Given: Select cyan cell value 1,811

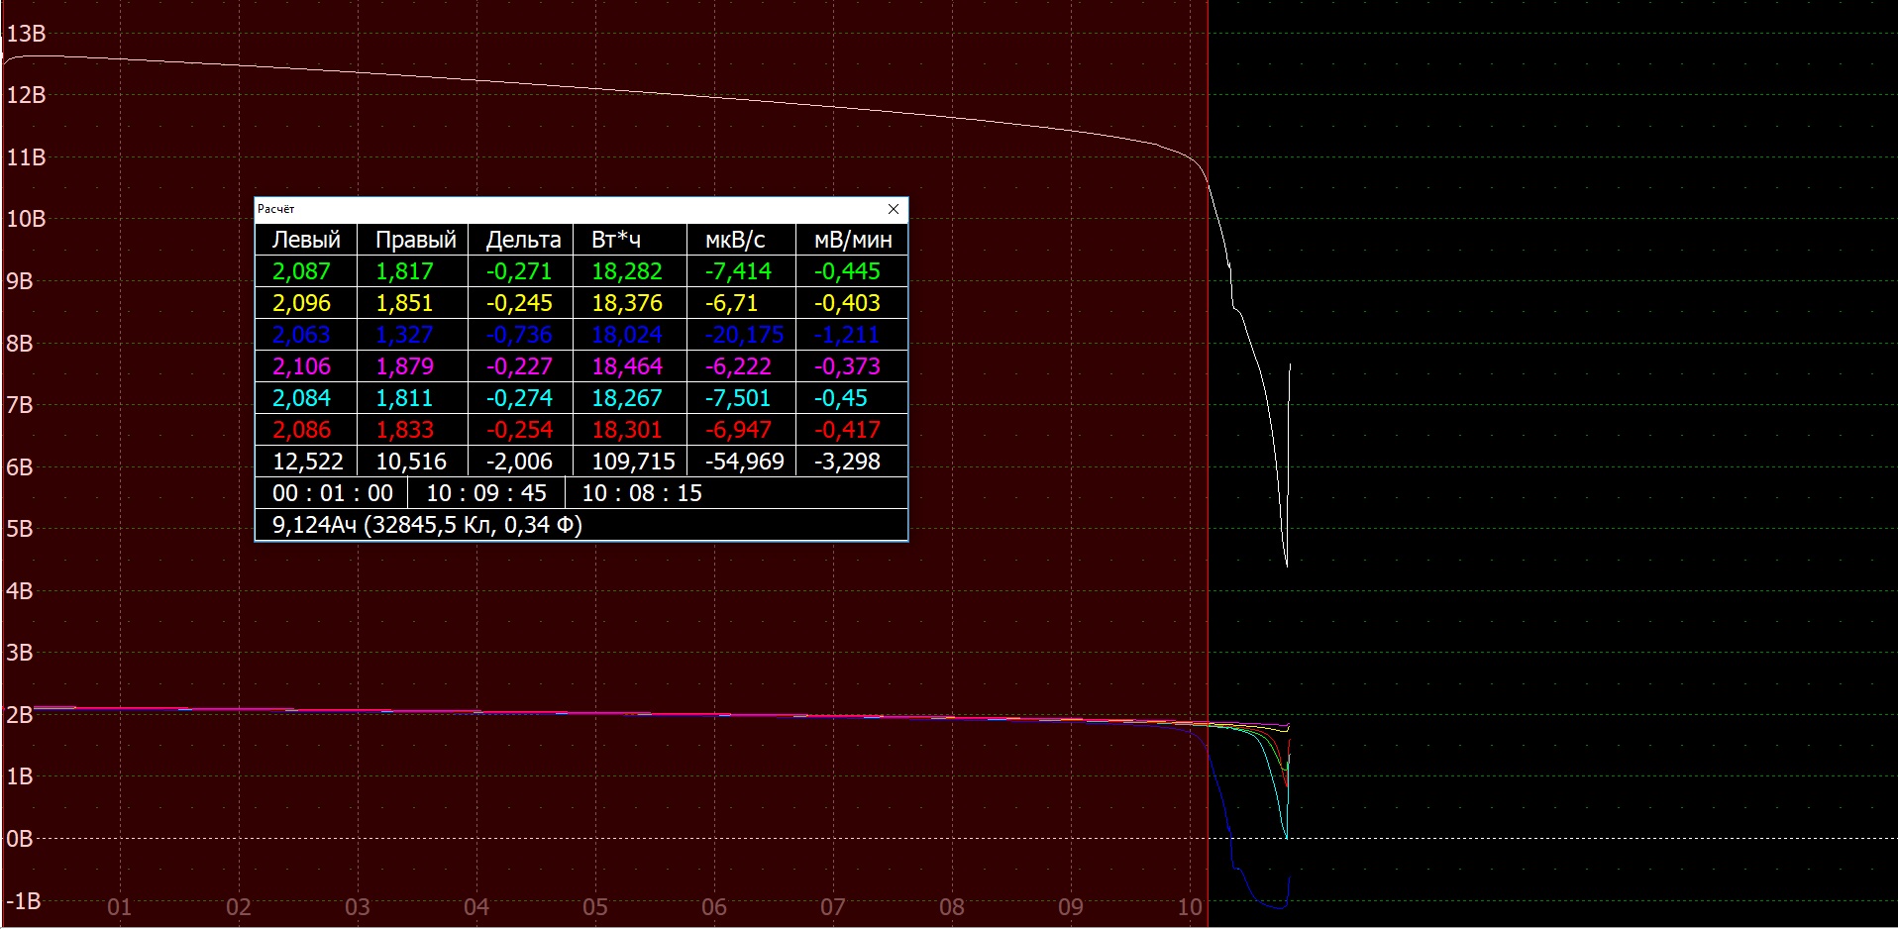Looking at the screenshot, I should pos(404,398).
